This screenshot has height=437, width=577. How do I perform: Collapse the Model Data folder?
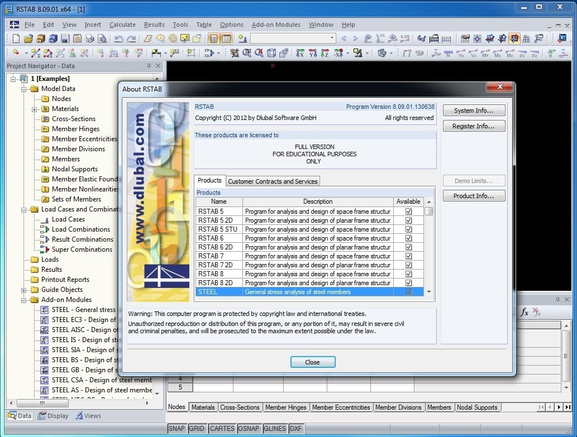pos(23,89)
